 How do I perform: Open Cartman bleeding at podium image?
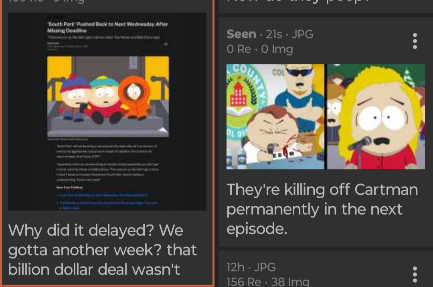tap(326, 117)
